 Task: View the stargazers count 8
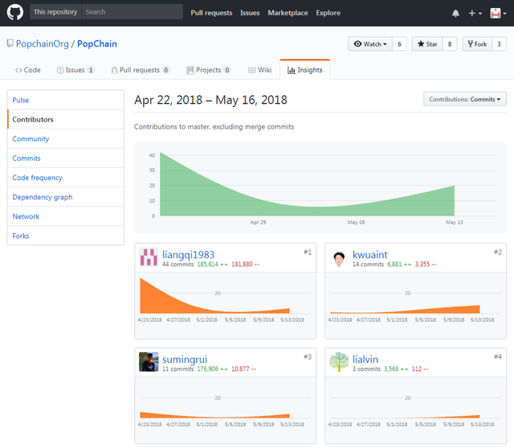tap(450, 44)
